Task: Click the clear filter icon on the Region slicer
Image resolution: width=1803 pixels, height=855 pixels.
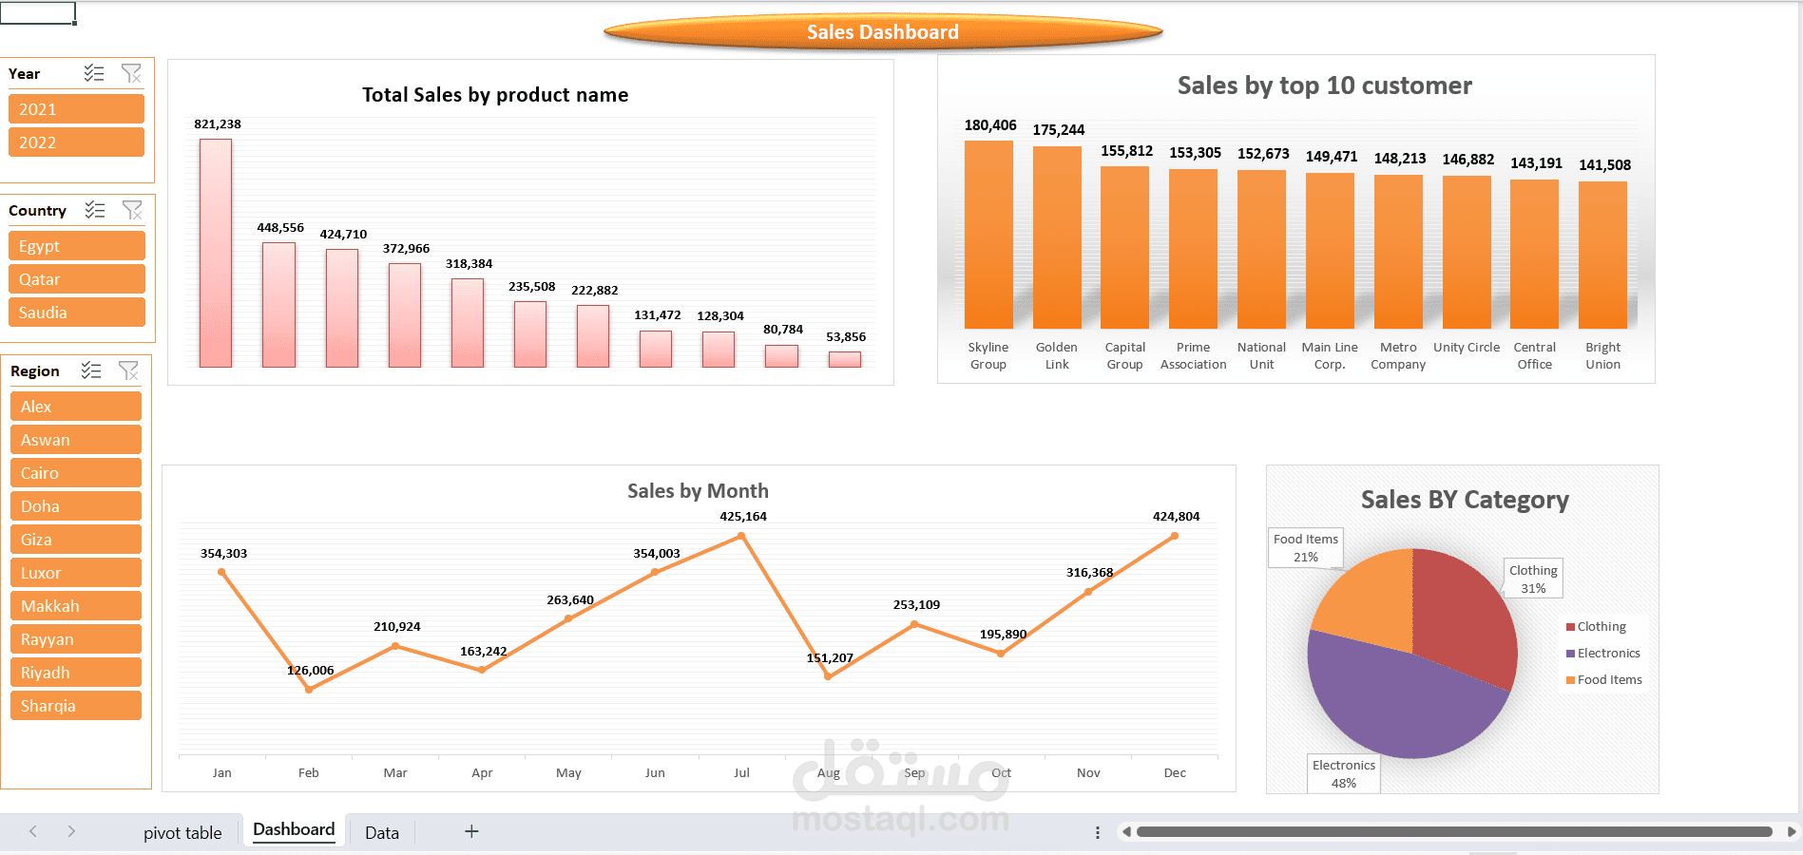Action: [x=129, y=370]
